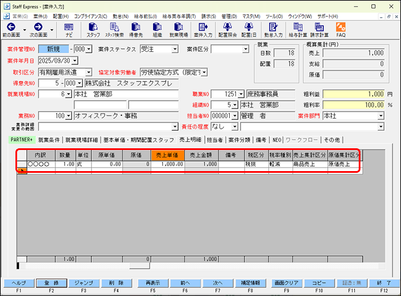Click the ヘルプ F1 button
The width and height of the screenshot is (401, 296).
pyautogui.click(x=19, y=283)
